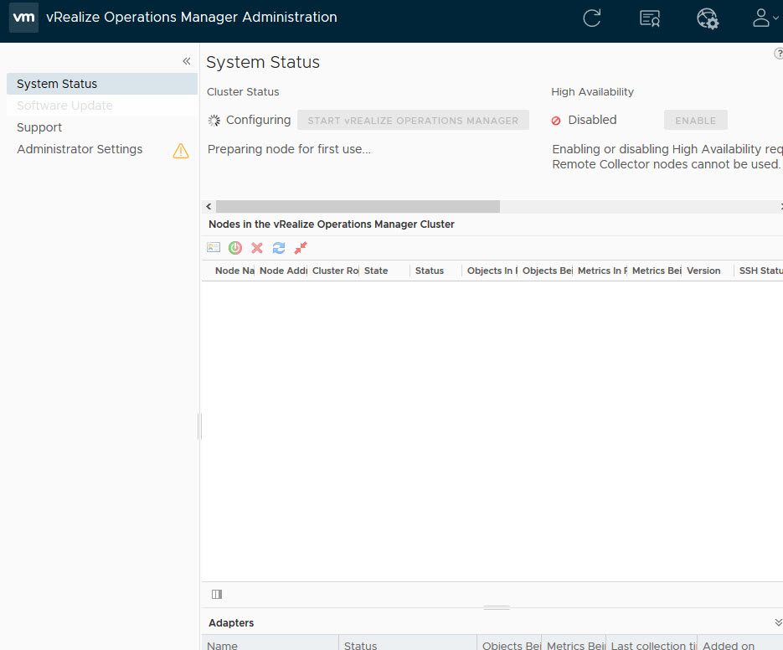Open the user account dropdown menu
The image size is (783, 650).
pyautogui.click(x=764, y=18)
